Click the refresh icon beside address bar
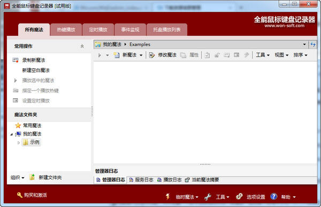Screen dimensions: 321x207 [x=313, y=44]
